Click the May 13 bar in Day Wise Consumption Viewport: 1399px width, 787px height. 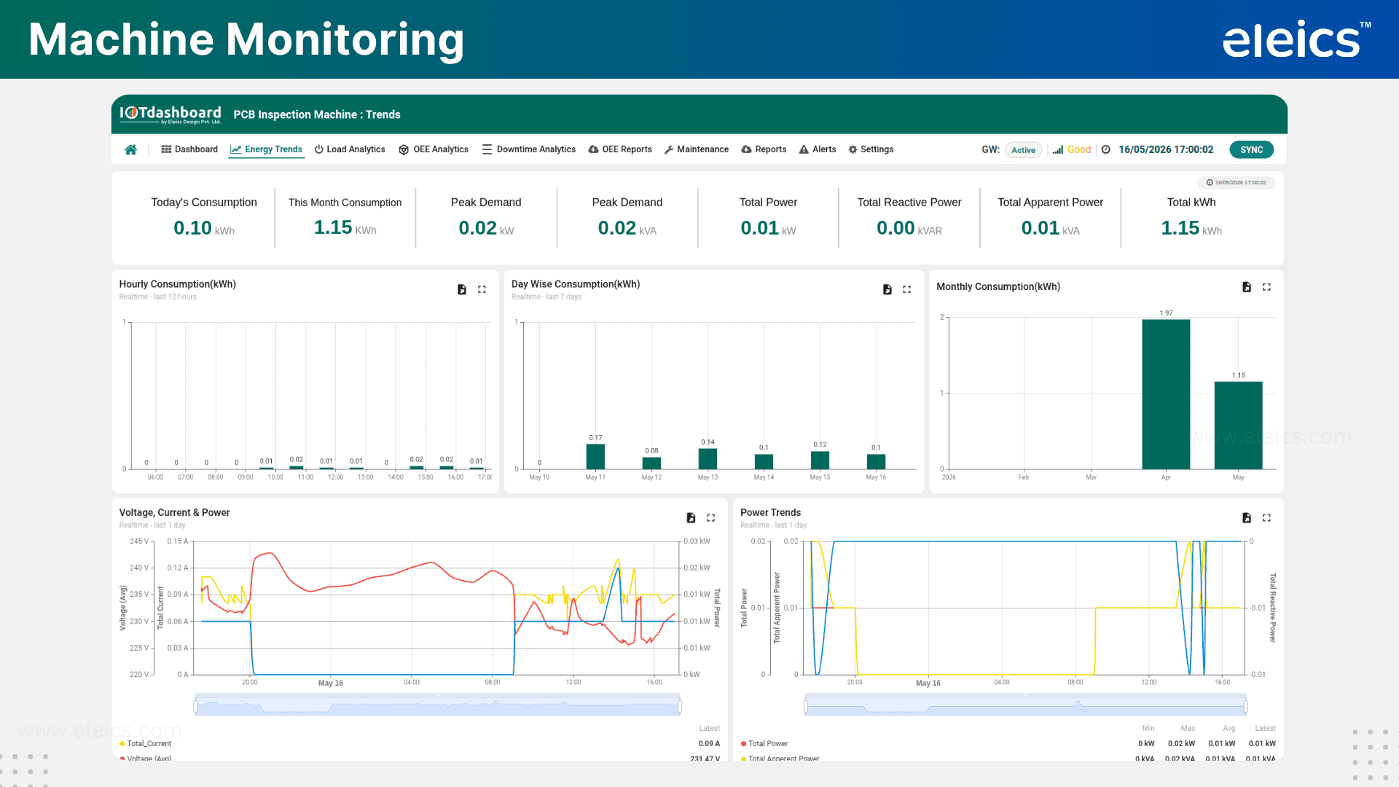coord(708,459)
